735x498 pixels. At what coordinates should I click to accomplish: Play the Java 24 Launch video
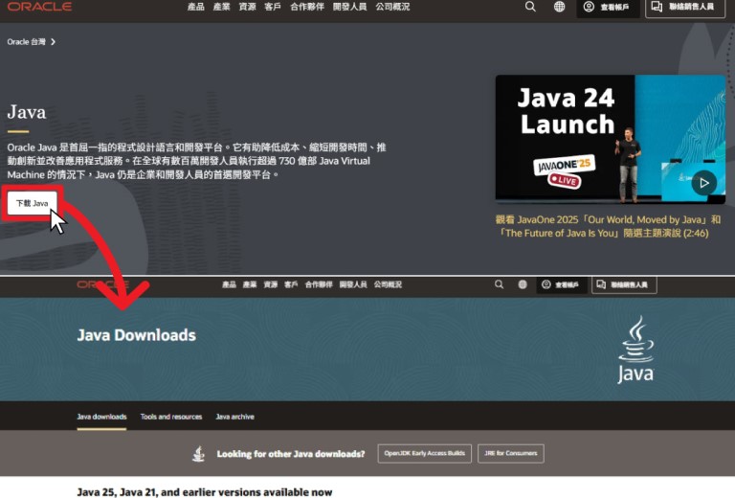pyautogui.click(x=704, y=183)
